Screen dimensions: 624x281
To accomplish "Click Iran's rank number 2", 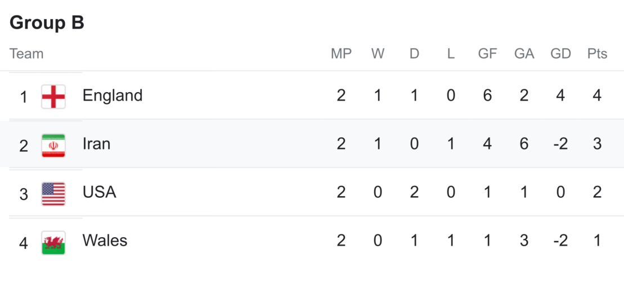I will click(x=24, y=146).
